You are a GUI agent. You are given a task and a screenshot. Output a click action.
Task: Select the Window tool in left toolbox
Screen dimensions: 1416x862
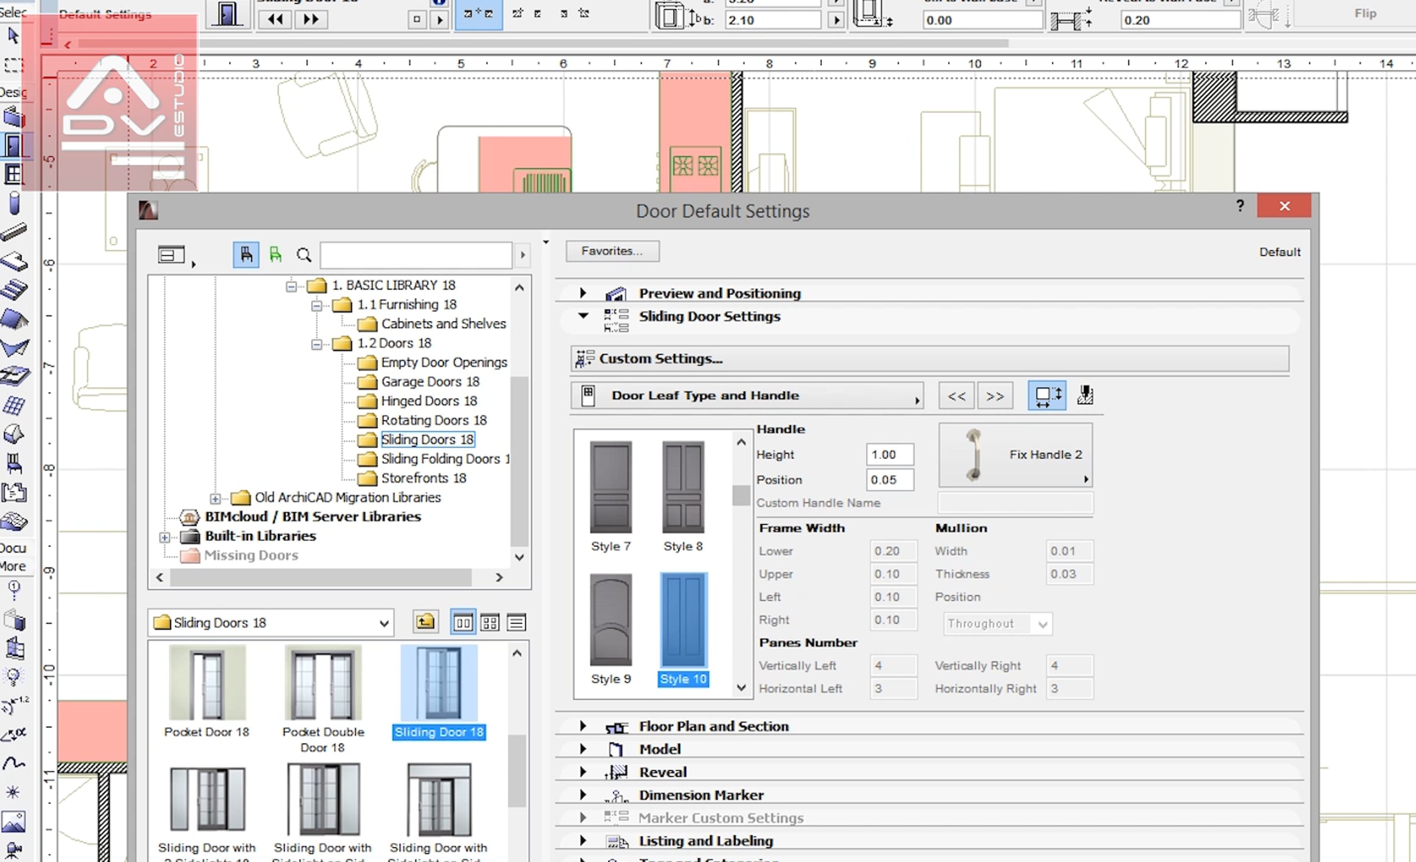pyautogui.click(x=13, y=174)
